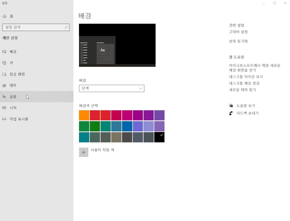Open the 배경 type dropdown showing 단색
This screenshot has height=221, width=290.
coord(112,88)
